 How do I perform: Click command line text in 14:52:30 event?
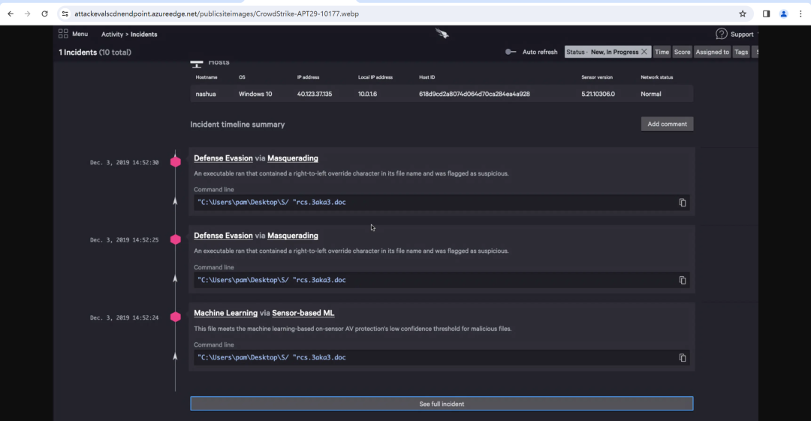coord(272,202)
